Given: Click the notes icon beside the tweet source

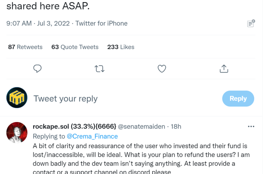Looking at the screenshot, I should 251,24.
